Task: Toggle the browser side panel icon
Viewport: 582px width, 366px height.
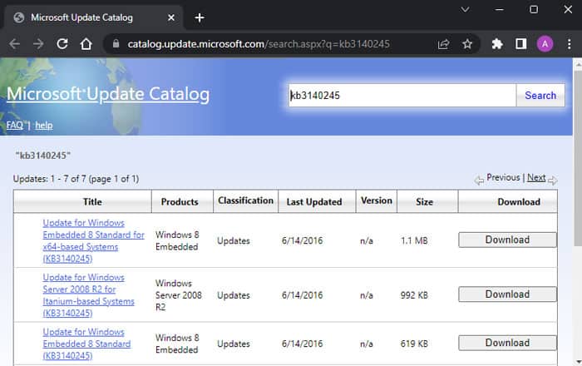Action: pos(520,44)
